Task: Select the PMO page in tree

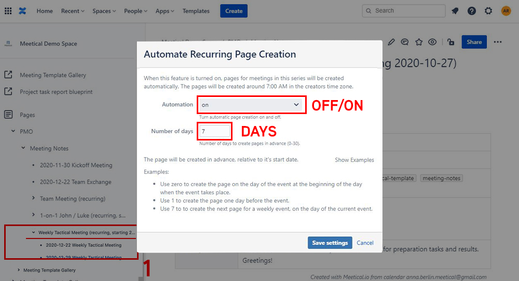Action: coord(26,132)
